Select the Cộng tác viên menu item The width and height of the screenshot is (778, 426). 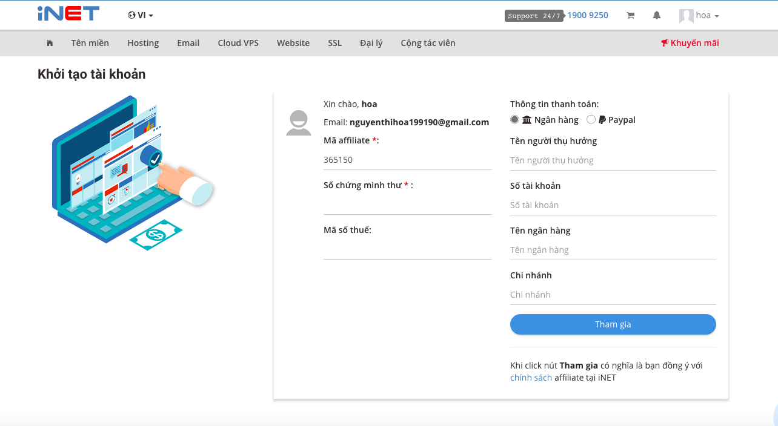428,43
